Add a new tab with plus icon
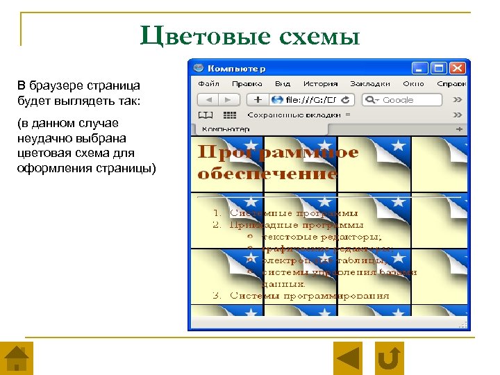Viewport: 500px width, 375px height. coord(459,129)
